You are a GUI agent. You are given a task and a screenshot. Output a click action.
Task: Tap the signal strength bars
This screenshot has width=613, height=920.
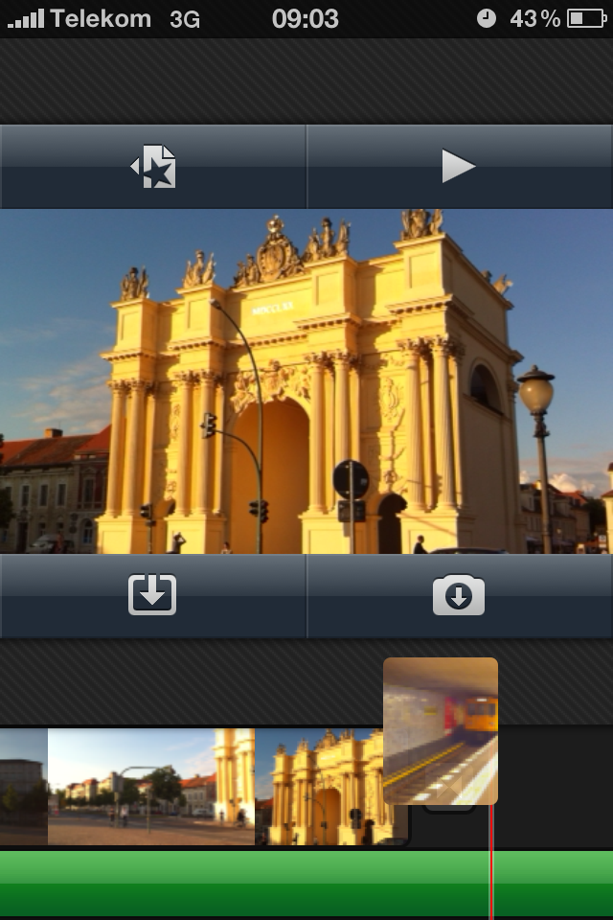pyautogui.click(x=26, y=19)
